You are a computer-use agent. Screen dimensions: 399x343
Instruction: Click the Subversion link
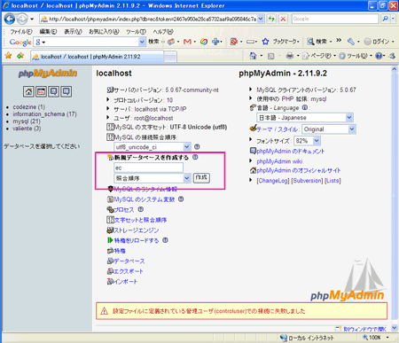(x=307, y=181)
